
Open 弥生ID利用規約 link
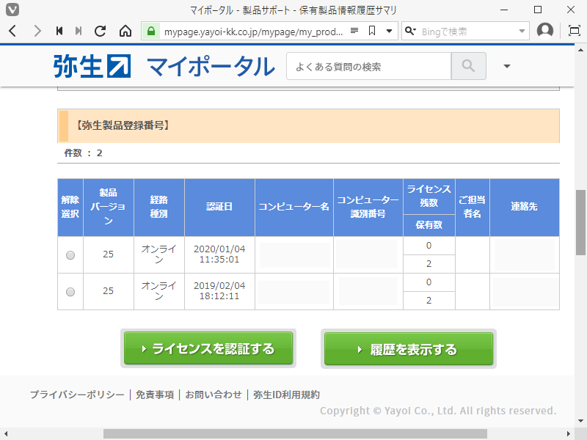[x=286, y=395]
